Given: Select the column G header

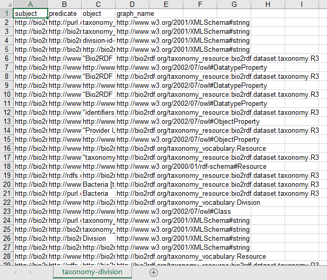Looking at the screenshot, I should (234, 4).
